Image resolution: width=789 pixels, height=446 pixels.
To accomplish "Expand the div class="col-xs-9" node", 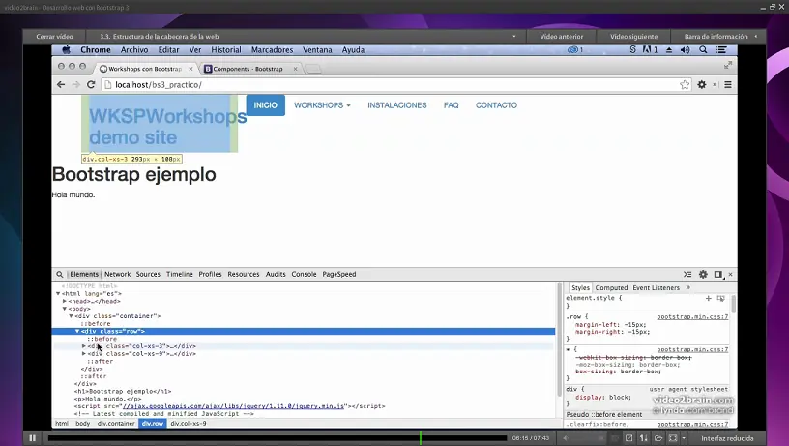I will click(84, 354).
